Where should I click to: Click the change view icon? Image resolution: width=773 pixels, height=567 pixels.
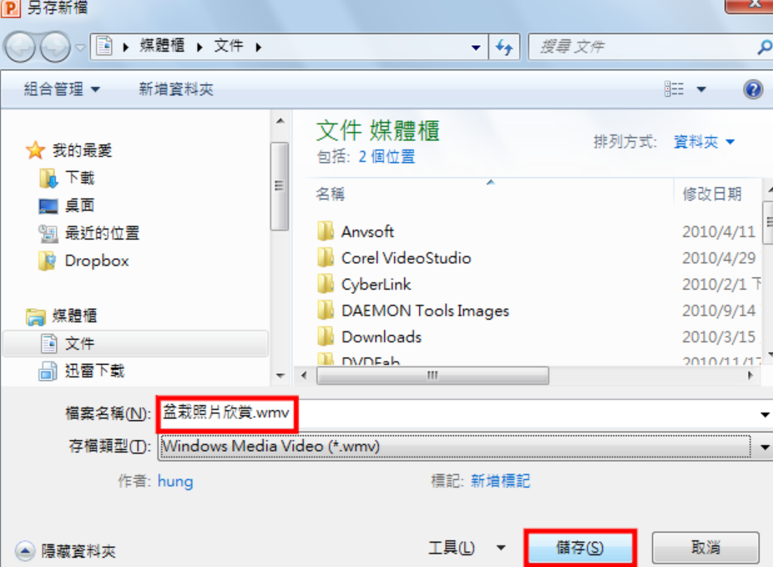674,89
